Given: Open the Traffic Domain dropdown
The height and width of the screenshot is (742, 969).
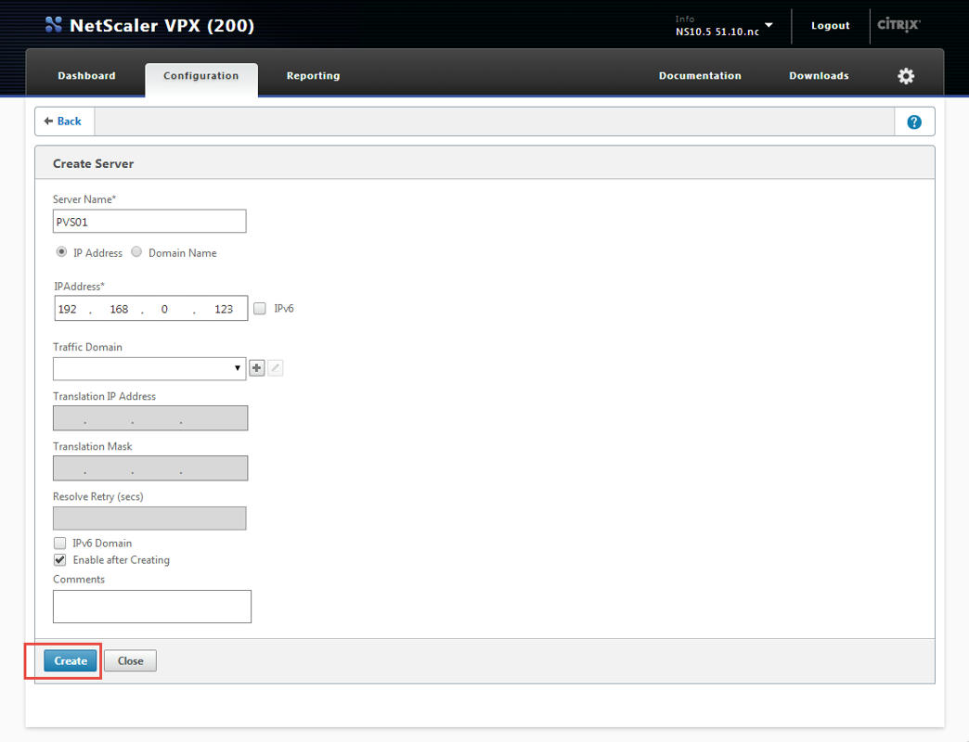Looking at the screenshot, I should [149, 368].
